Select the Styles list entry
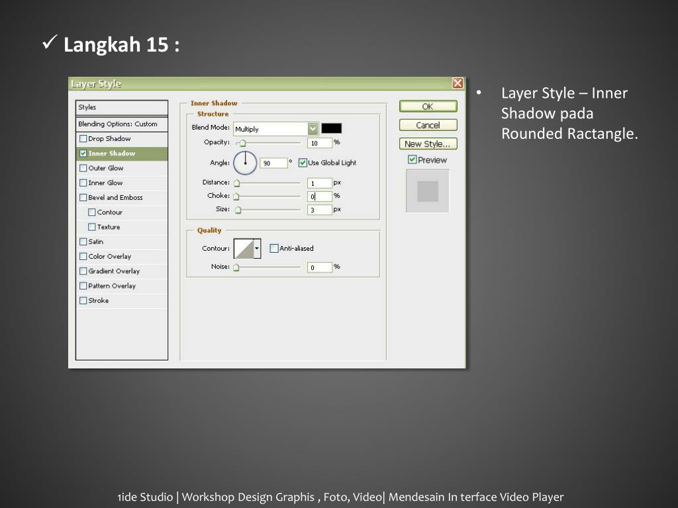The height and width of the screenshot is (508, 678). click(x=122, y=108)
